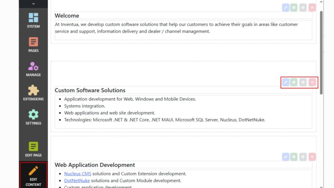The image size is (334, 188).
Task: Open the Extensions menu in sidebar
Action: point(33,93)
